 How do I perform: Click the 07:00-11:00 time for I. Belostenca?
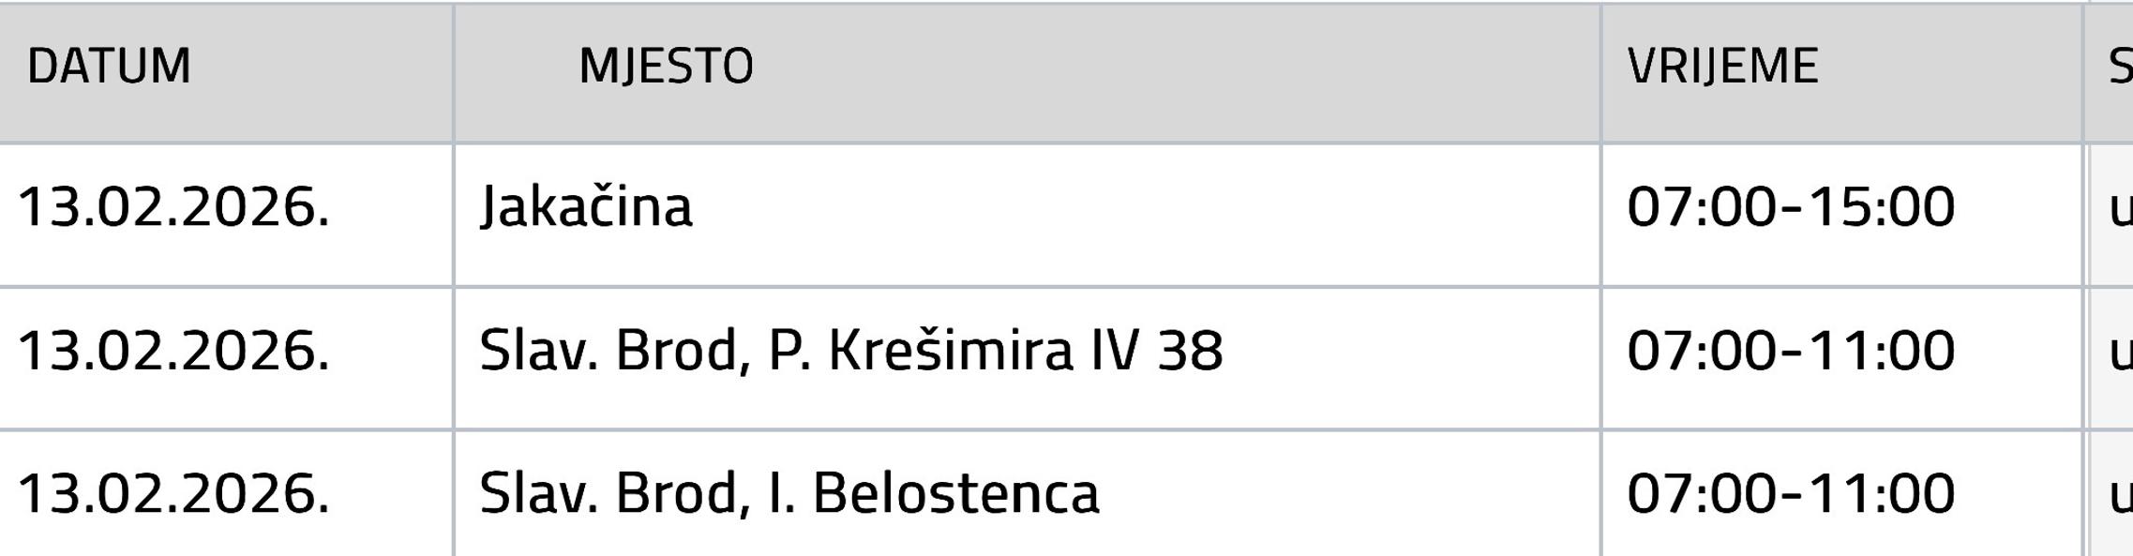(x=1790, y=494)
